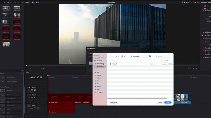Solo the Audio 1 track
The image size is (211, 118).
coord(35,108)
